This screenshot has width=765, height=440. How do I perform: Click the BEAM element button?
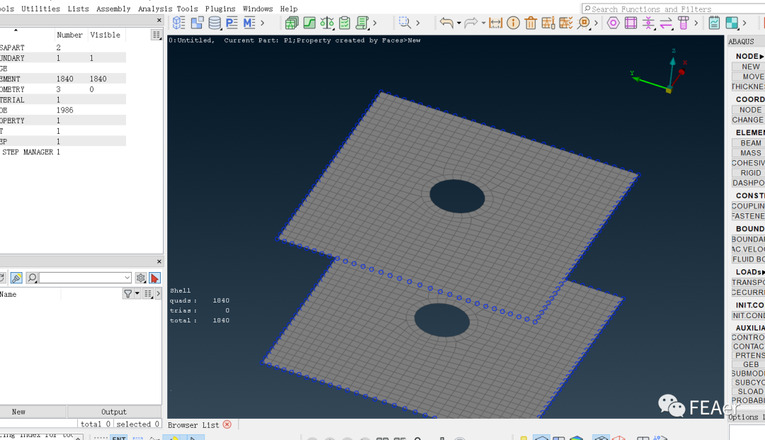(750, 143)
